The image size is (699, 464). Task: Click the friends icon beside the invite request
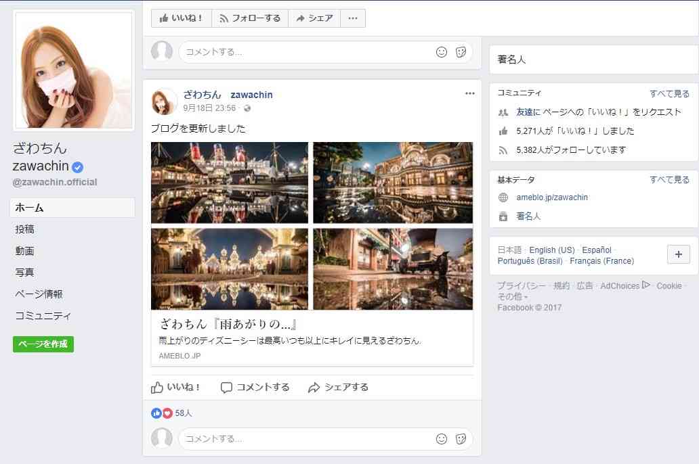pyautogui.click(x=503, y=113)
